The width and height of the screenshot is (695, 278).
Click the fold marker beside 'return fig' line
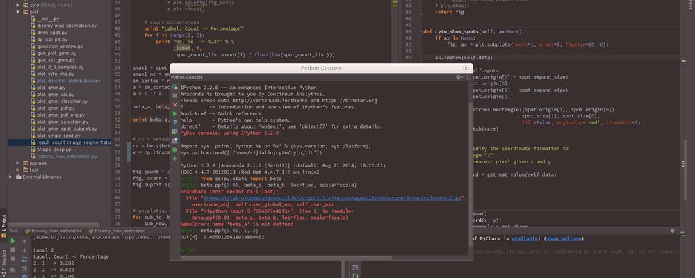tap(421, 13)
